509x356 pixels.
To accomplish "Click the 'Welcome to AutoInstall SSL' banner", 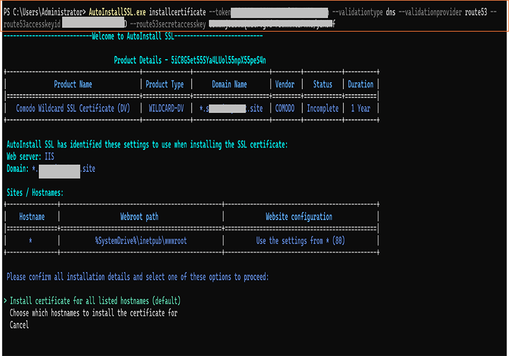I will (177, 36).
